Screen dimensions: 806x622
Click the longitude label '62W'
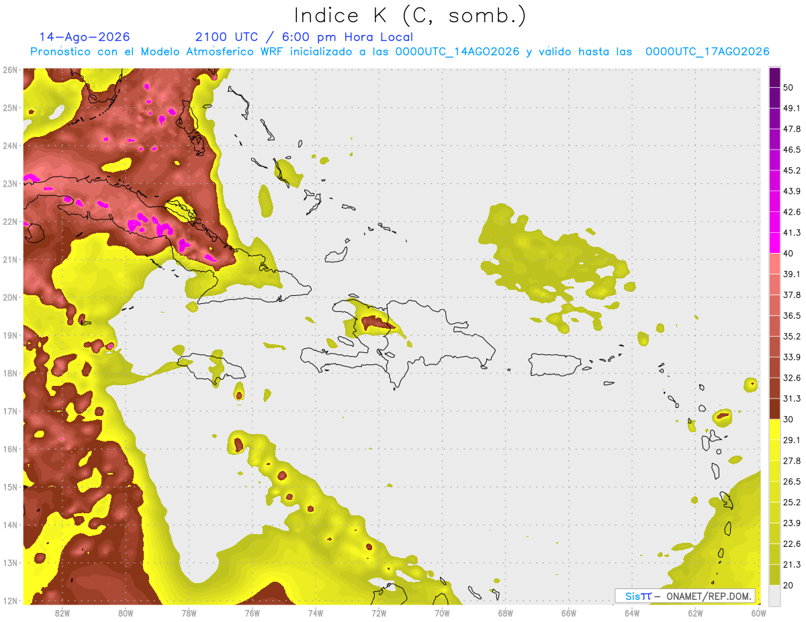(x=695, y=613)
